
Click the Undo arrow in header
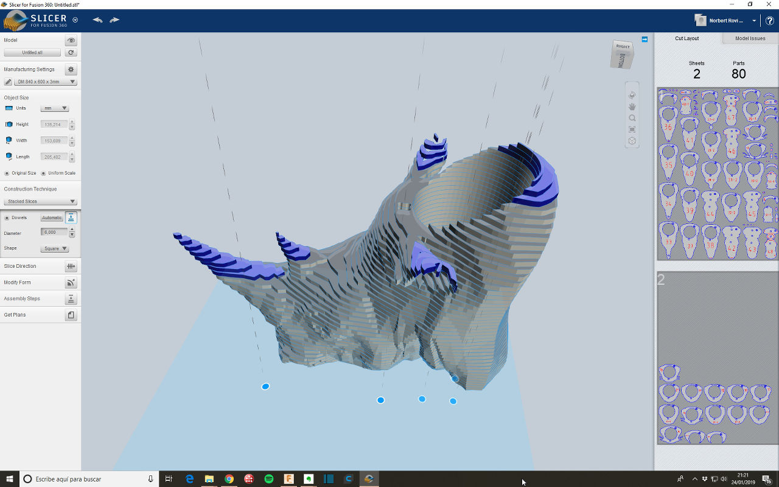pos(97,20)
